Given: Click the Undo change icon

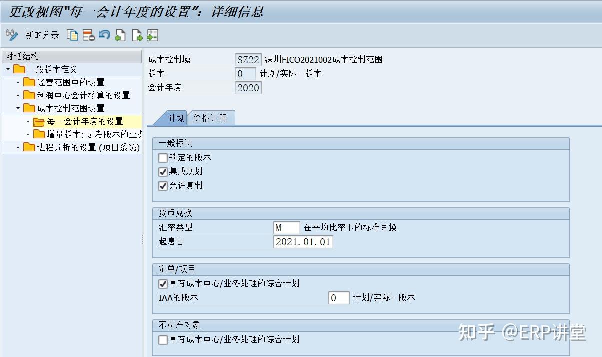Looking at the screenshot, I should (x=105, y=35).
